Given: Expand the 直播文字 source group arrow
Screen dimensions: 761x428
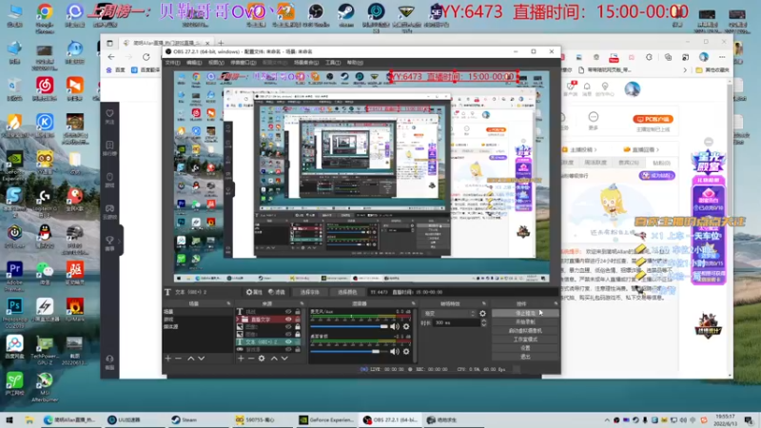Looking at the screenshot, I should [x=238, y=320].
